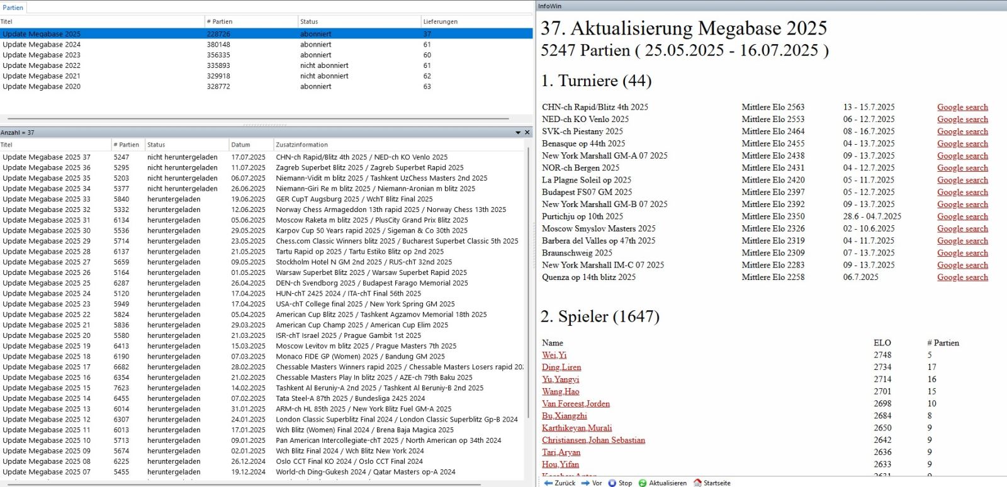Close the Anzahl list panel with X
The image size is (1007, 487).
[x=527, y=133]
